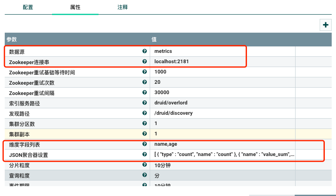
Task: Switch to the 配置 tab
Action: click(28, 7)
